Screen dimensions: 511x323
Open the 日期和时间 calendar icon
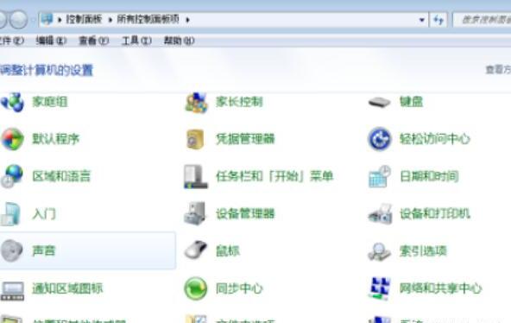click(x=380, y=176)
